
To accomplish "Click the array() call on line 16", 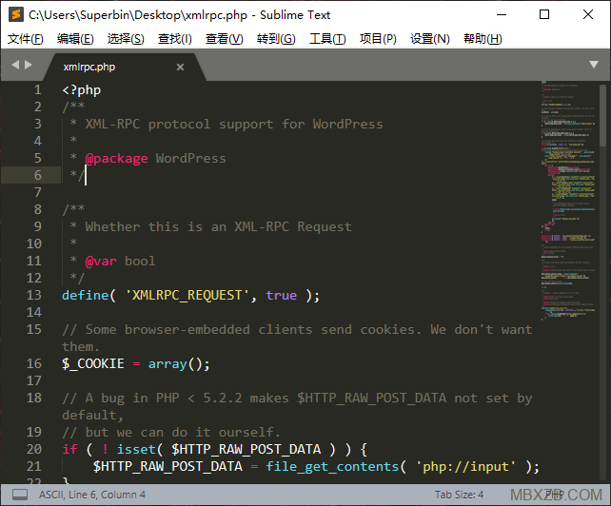I will click(x=179, y=364).
